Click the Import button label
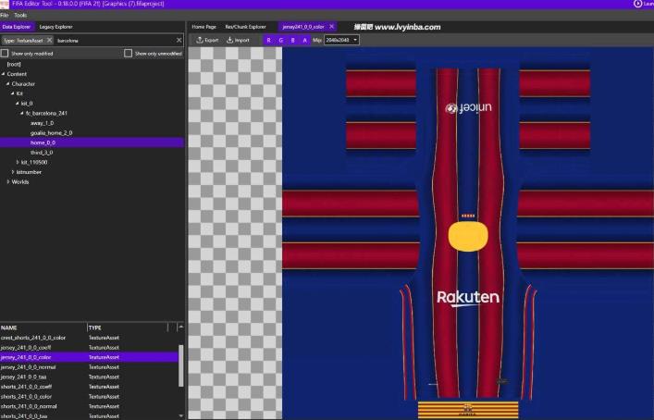654x420 pixels. point(241,40)
